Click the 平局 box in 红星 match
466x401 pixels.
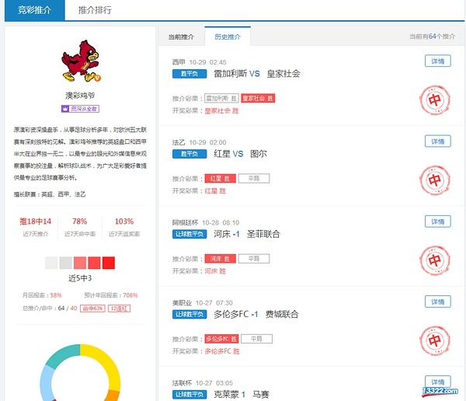coord(254,179)
